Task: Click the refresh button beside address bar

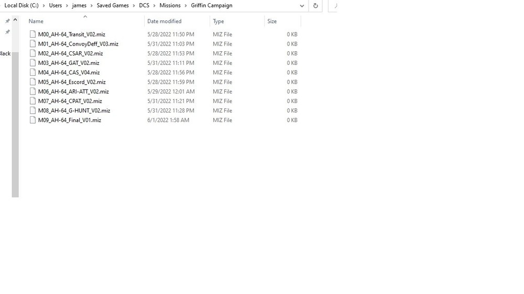Action: pos(315,6)
